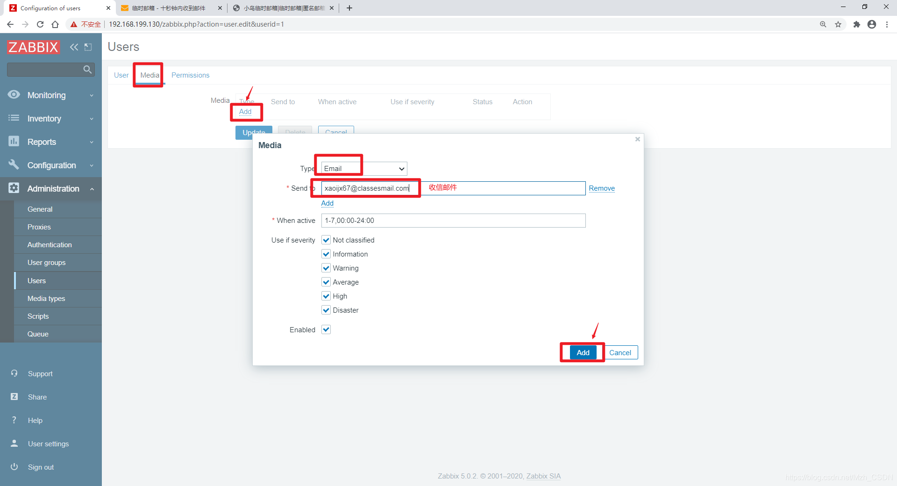897x486 pixels.
Task: Click the When active field
Action: tap(453, 221)
